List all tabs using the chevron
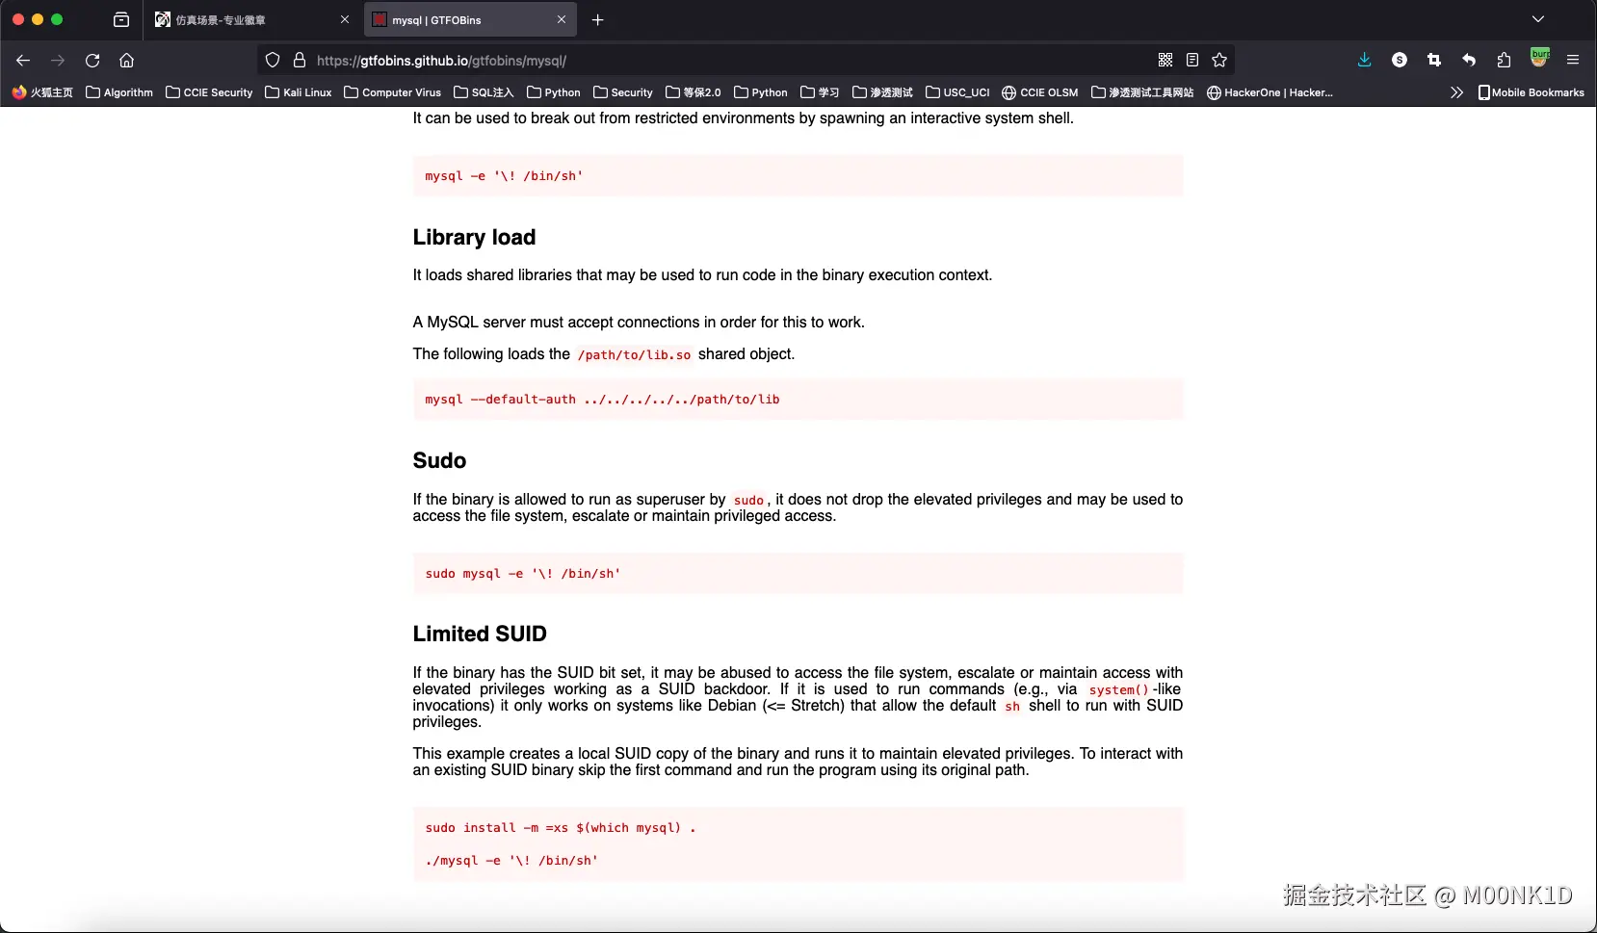This screenshot has height=933, width=1597. click(x=1538, y=19)
